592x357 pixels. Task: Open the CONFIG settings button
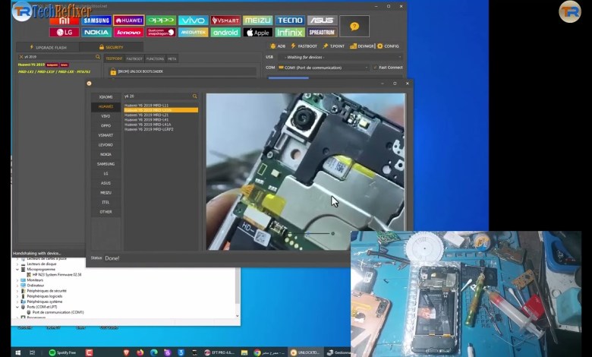[388, 46]
